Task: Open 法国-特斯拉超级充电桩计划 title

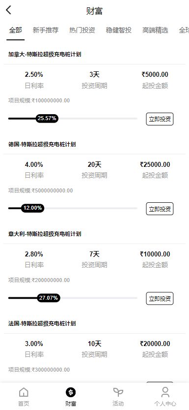Action: (x=42, y=323)
